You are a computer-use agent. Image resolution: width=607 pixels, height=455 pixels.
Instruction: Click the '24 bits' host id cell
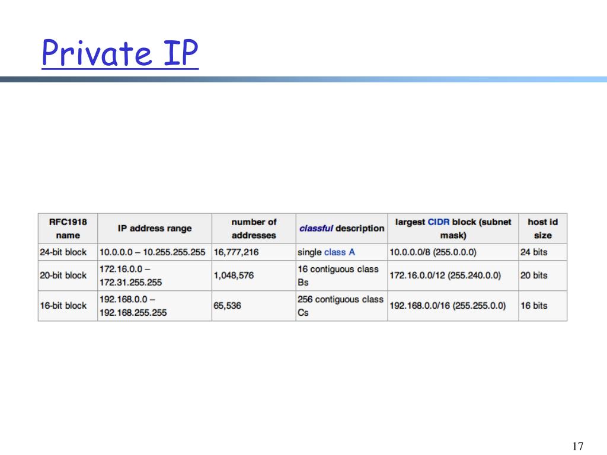[543, 252]
